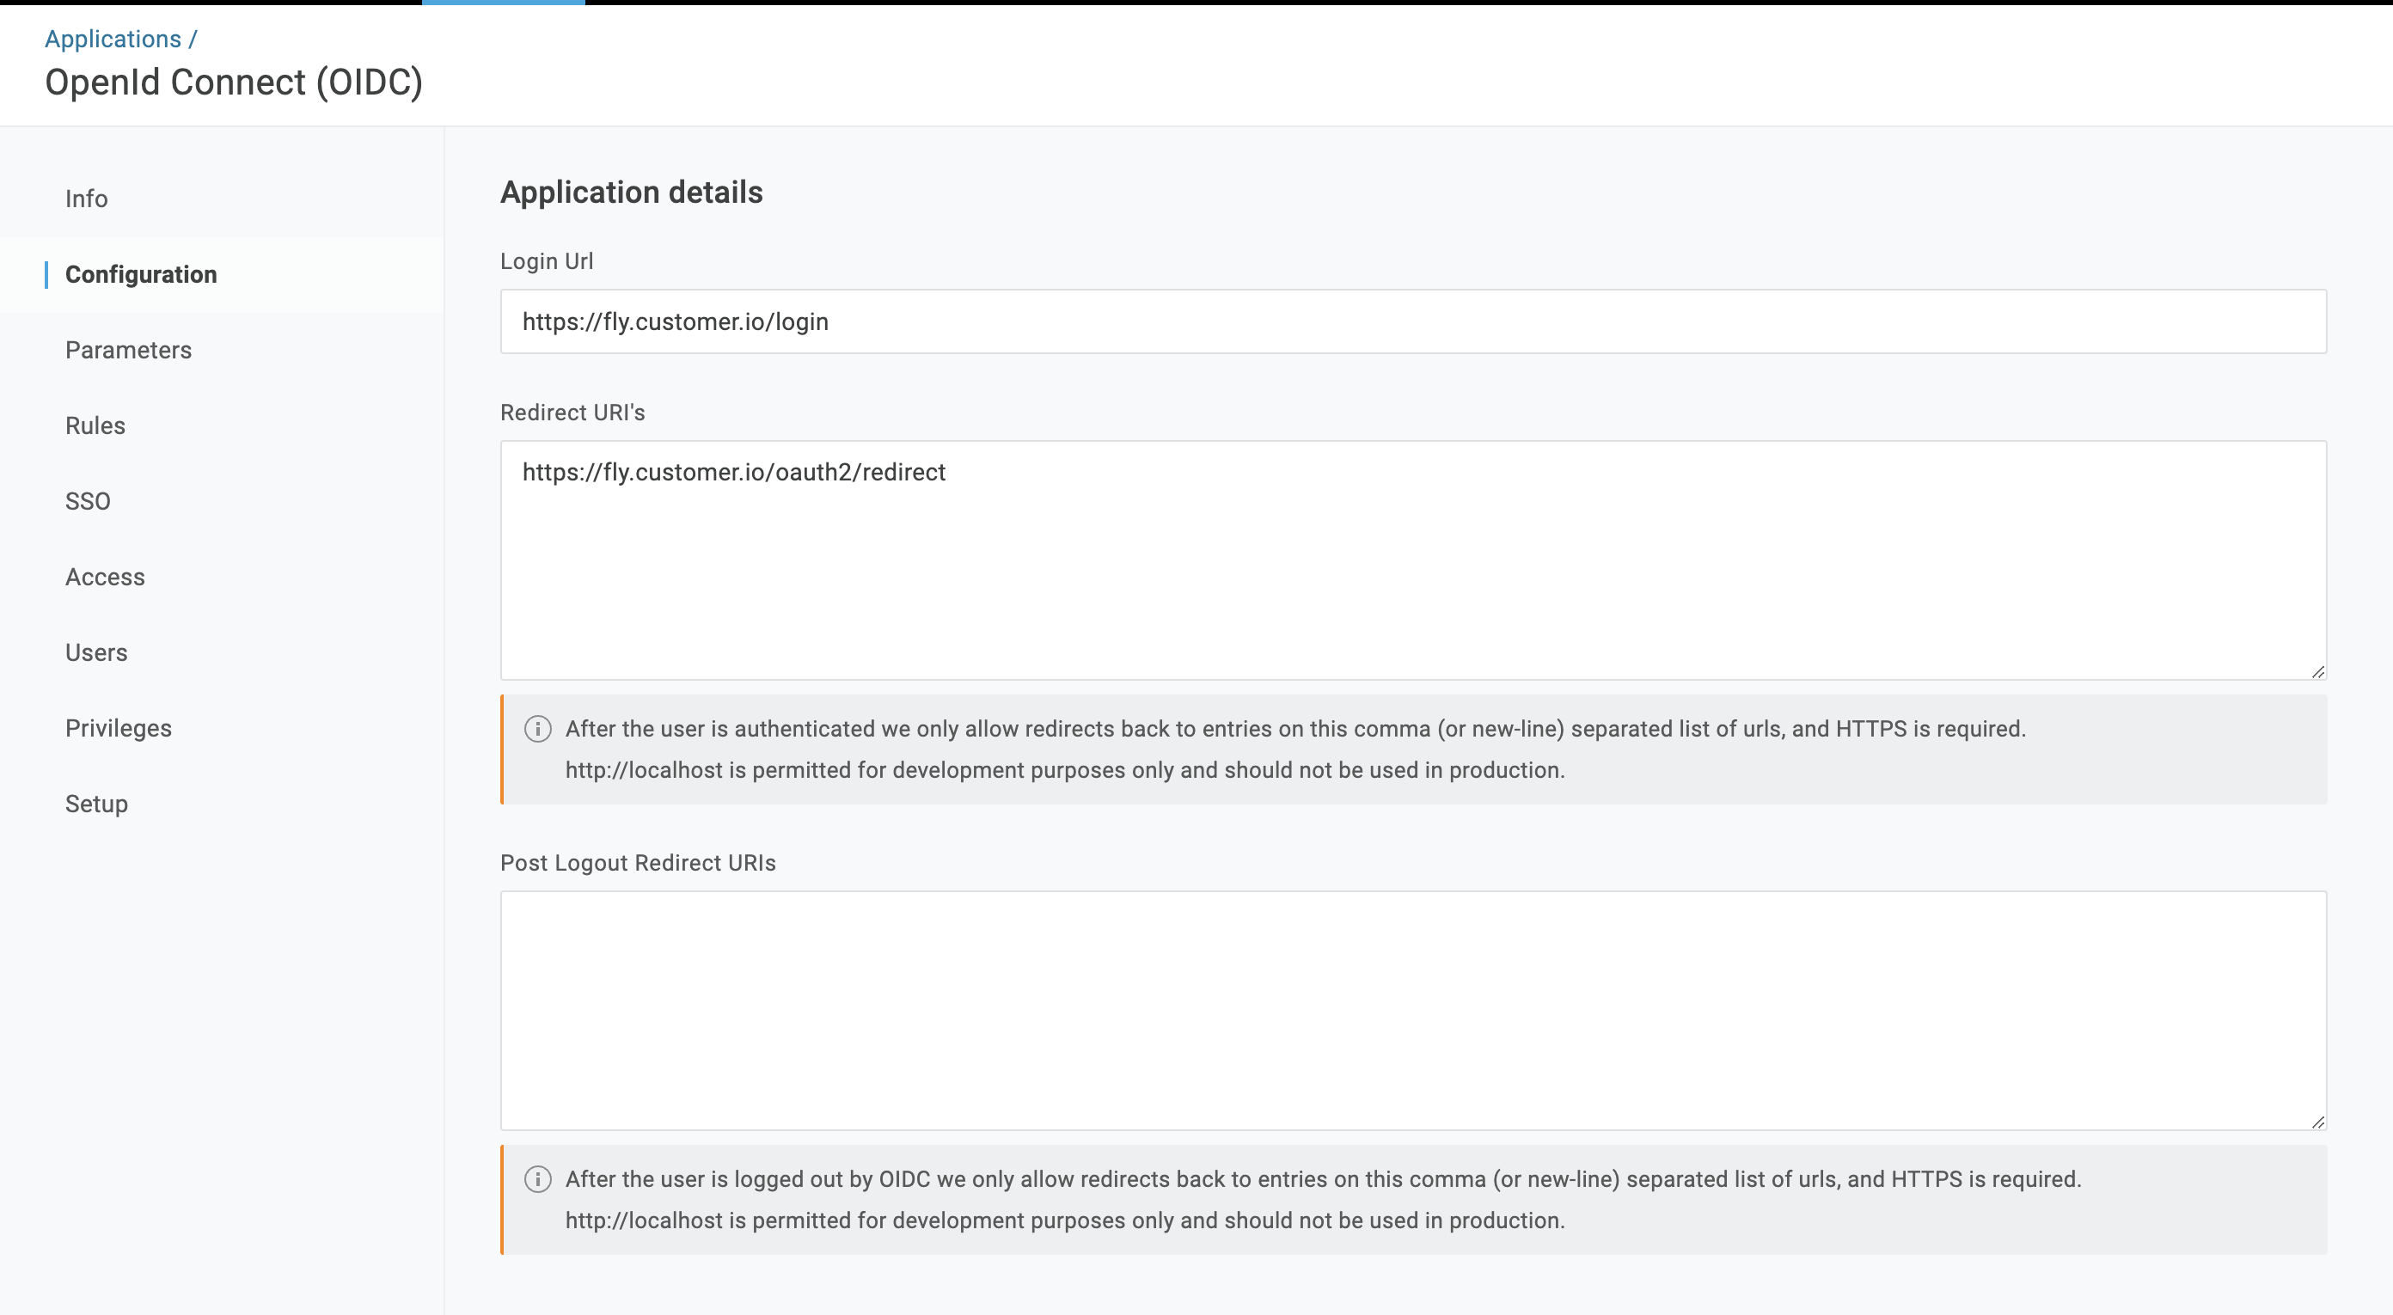Click the Login Url input field
This screenshot has height=1315, width=2393.
pyautogui.click(x=1413, y=321)
